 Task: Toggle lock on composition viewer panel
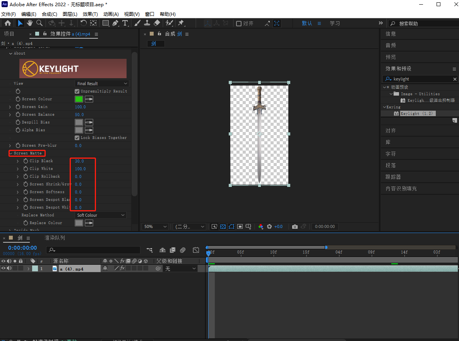[159, 34]
